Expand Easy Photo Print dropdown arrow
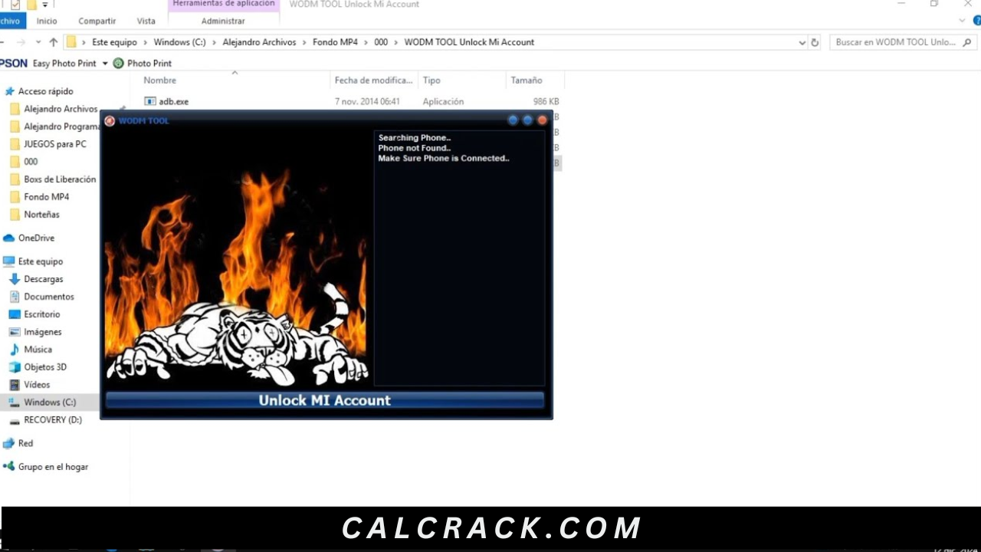 tap(105, 63)
